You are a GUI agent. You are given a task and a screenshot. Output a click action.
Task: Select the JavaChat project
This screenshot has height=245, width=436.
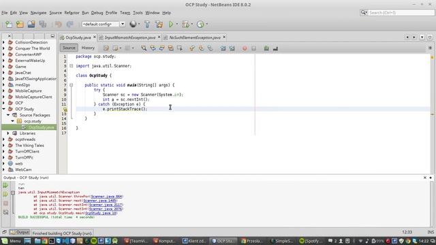coord(22,73)
